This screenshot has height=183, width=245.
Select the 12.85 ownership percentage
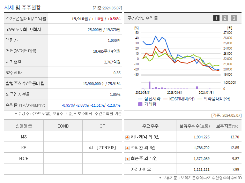click(x=235, y=148)
